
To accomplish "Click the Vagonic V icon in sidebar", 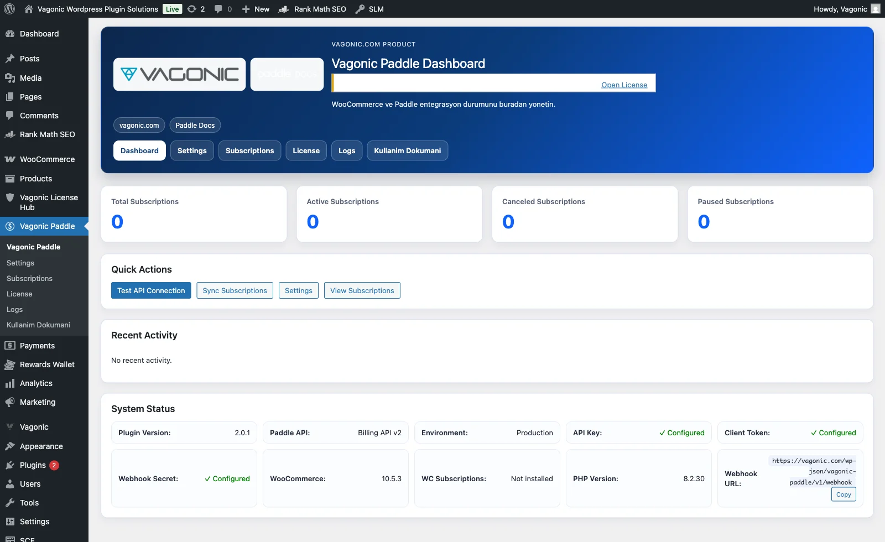I will 10,427.
